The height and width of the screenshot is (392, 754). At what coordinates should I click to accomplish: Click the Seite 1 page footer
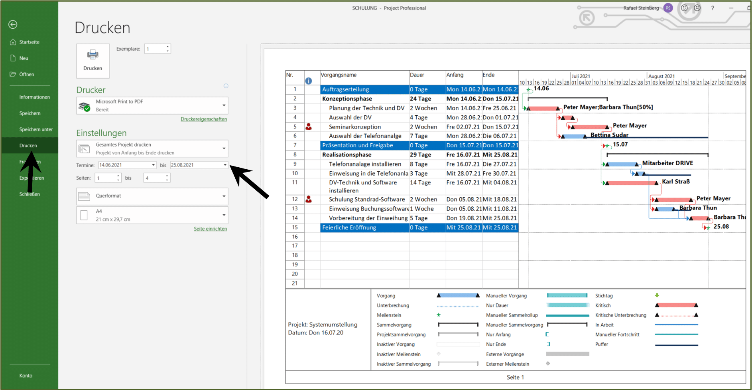click(515, 378)
